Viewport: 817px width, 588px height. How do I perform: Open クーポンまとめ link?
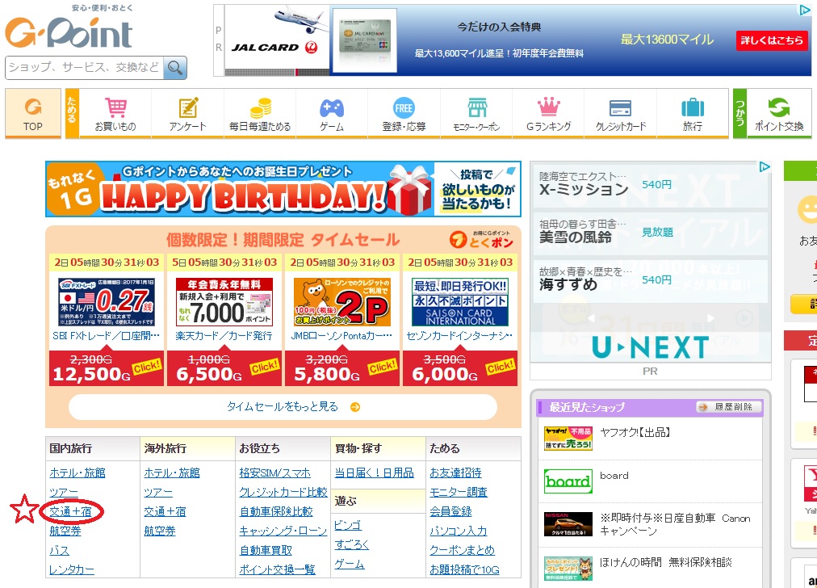coord(462,551)
